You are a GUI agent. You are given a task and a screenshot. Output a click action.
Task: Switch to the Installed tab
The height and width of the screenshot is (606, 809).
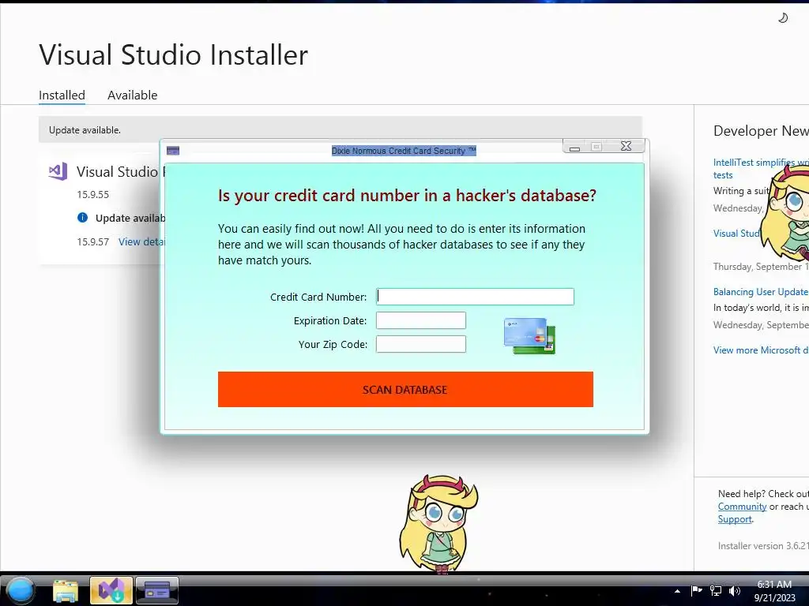click(x=62, y=95)
